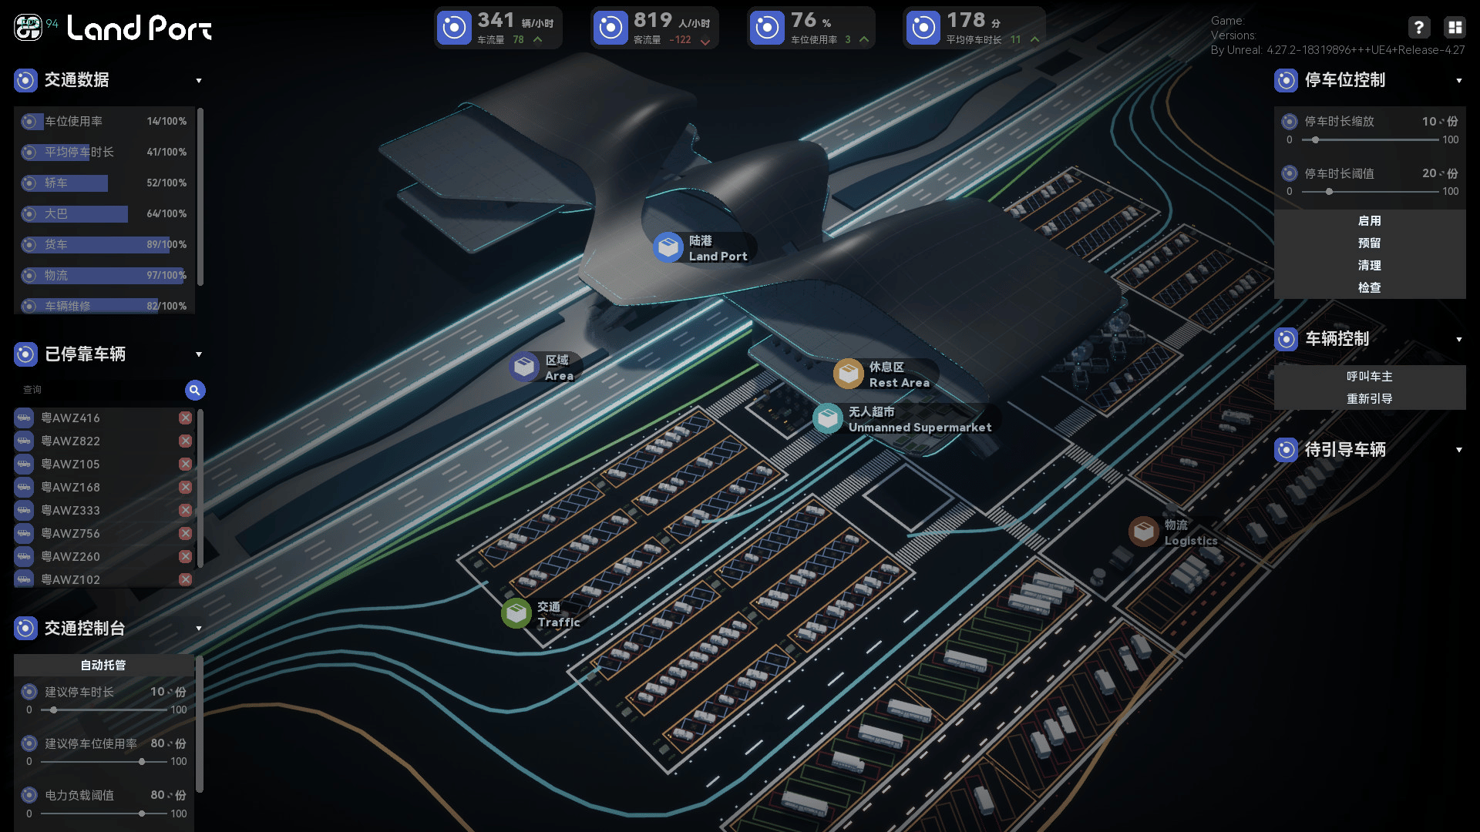This screenshot has width=1480, height=832.
Task: Click the search magnifier icon
Action: point(195,391)
